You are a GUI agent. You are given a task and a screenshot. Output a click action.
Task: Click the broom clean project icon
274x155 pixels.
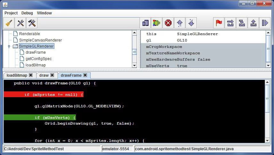click(x=9, y=23)
